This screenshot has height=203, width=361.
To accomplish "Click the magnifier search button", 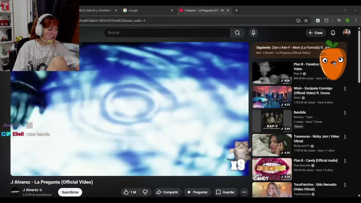I will click(237, 33).
